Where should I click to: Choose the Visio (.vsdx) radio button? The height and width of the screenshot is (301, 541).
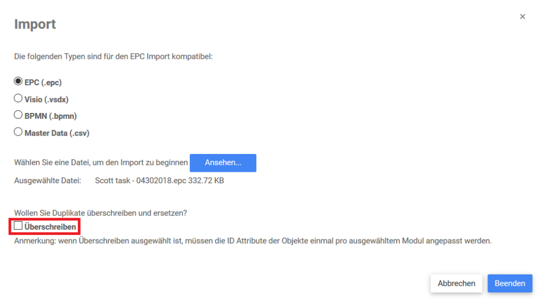[18, 98]
